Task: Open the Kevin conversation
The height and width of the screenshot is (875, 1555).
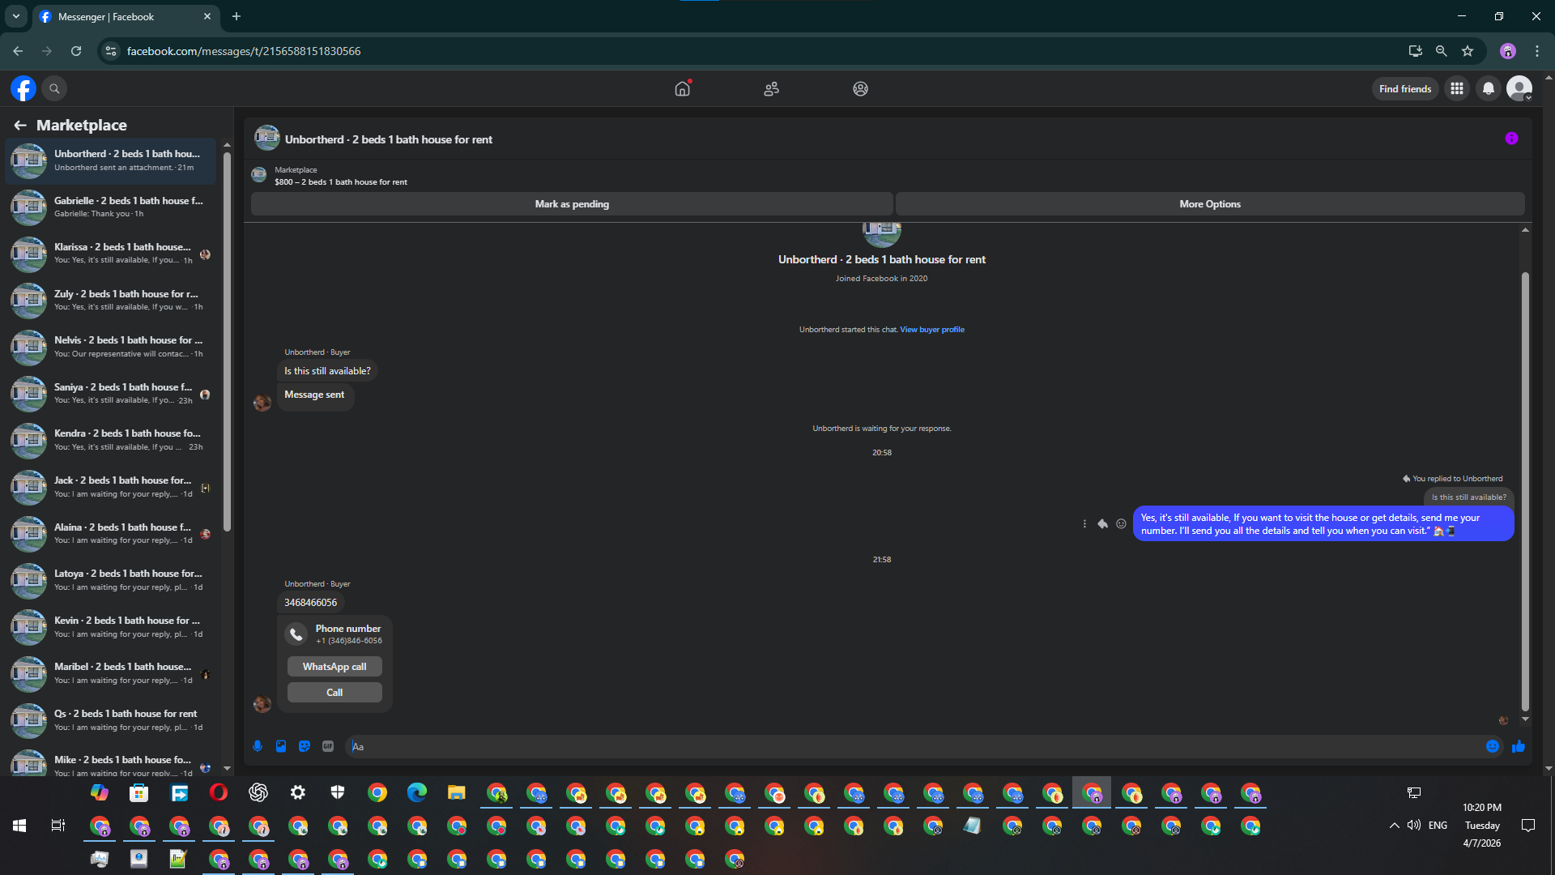Action: pyautogui.click(x=111, y=627)
